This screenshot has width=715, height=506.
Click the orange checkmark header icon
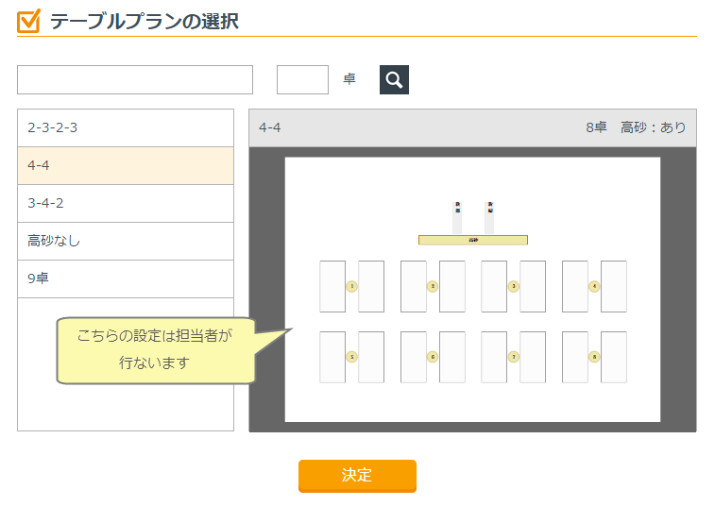click(x=28, y=21)
